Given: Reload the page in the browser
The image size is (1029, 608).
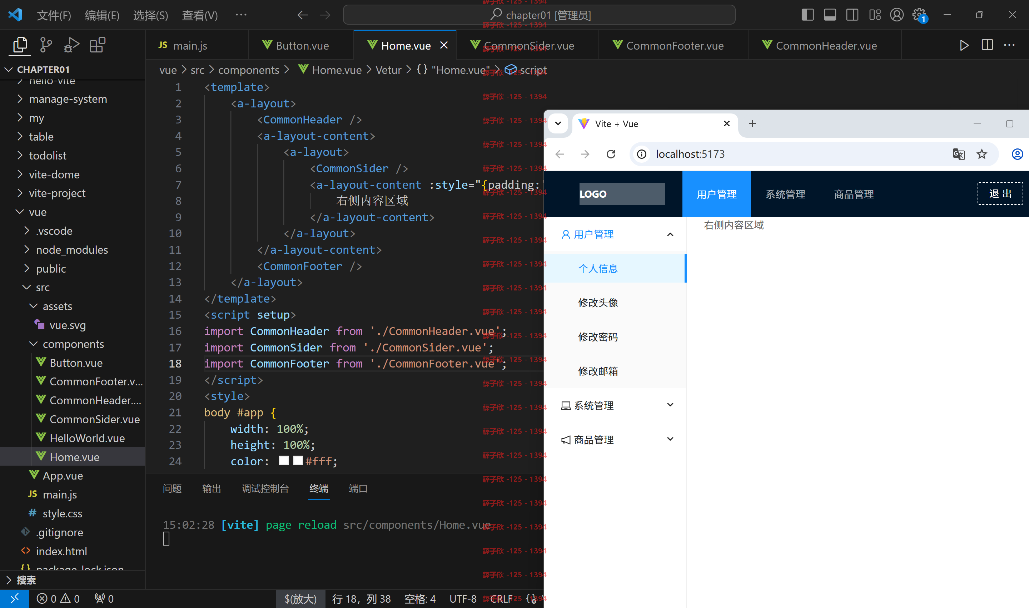Looking at the screenshot, I should pyautogui.click(x=611, y=154).
